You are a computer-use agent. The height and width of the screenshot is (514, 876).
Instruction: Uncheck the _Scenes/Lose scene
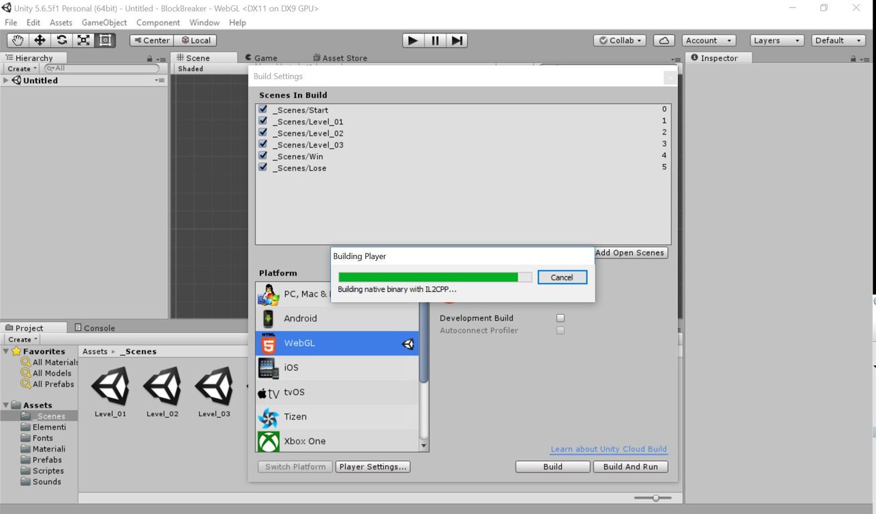coord(262,167)
